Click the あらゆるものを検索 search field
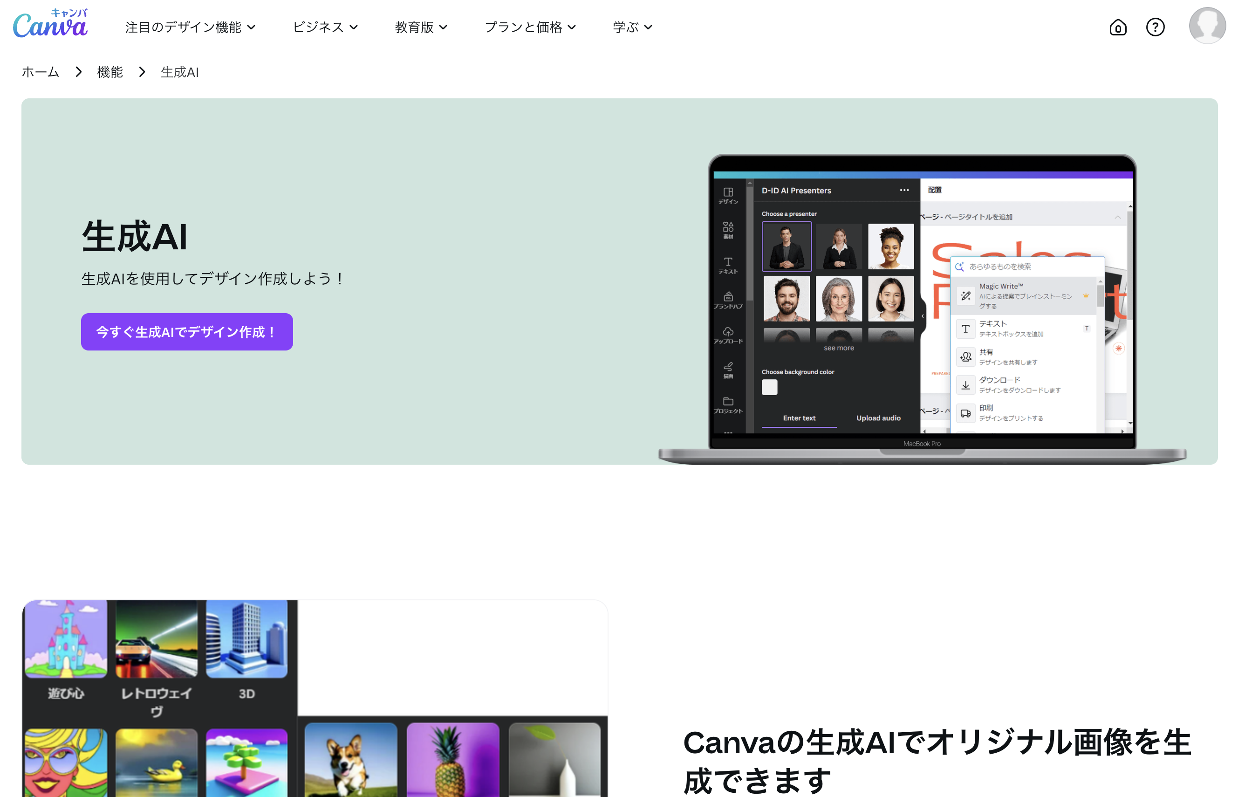The width and height of the screenshot is (1245, 797). click(1027, 267)
